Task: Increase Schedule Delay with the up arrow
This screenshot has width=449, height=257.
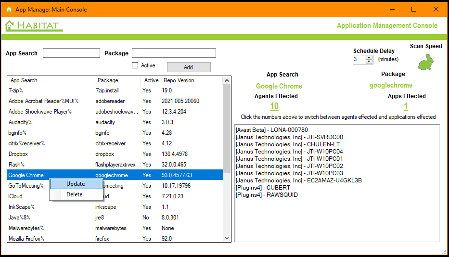Action: [x=369, y=57]
